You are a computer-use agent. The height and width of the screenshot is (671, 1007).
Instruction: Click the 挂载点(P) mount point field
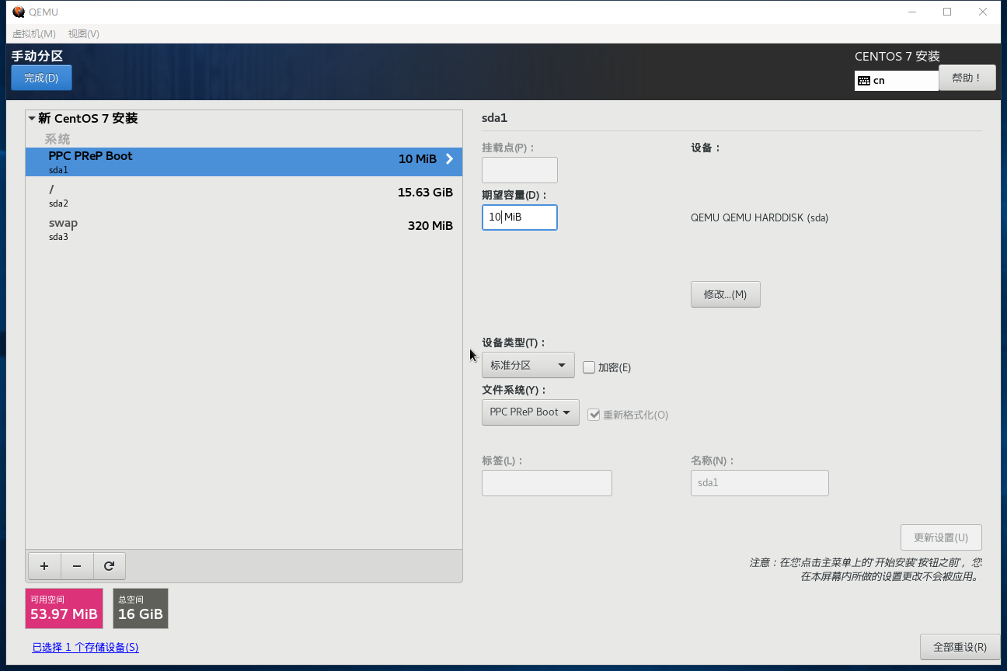click(x=520, y=170)
